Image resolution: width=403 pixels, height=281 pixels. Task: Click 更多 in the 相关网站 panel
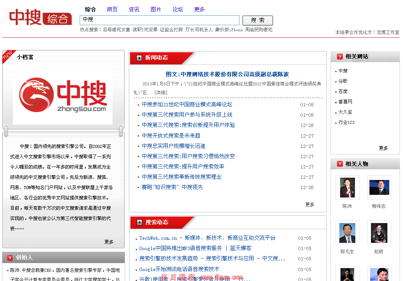[383, 148]
